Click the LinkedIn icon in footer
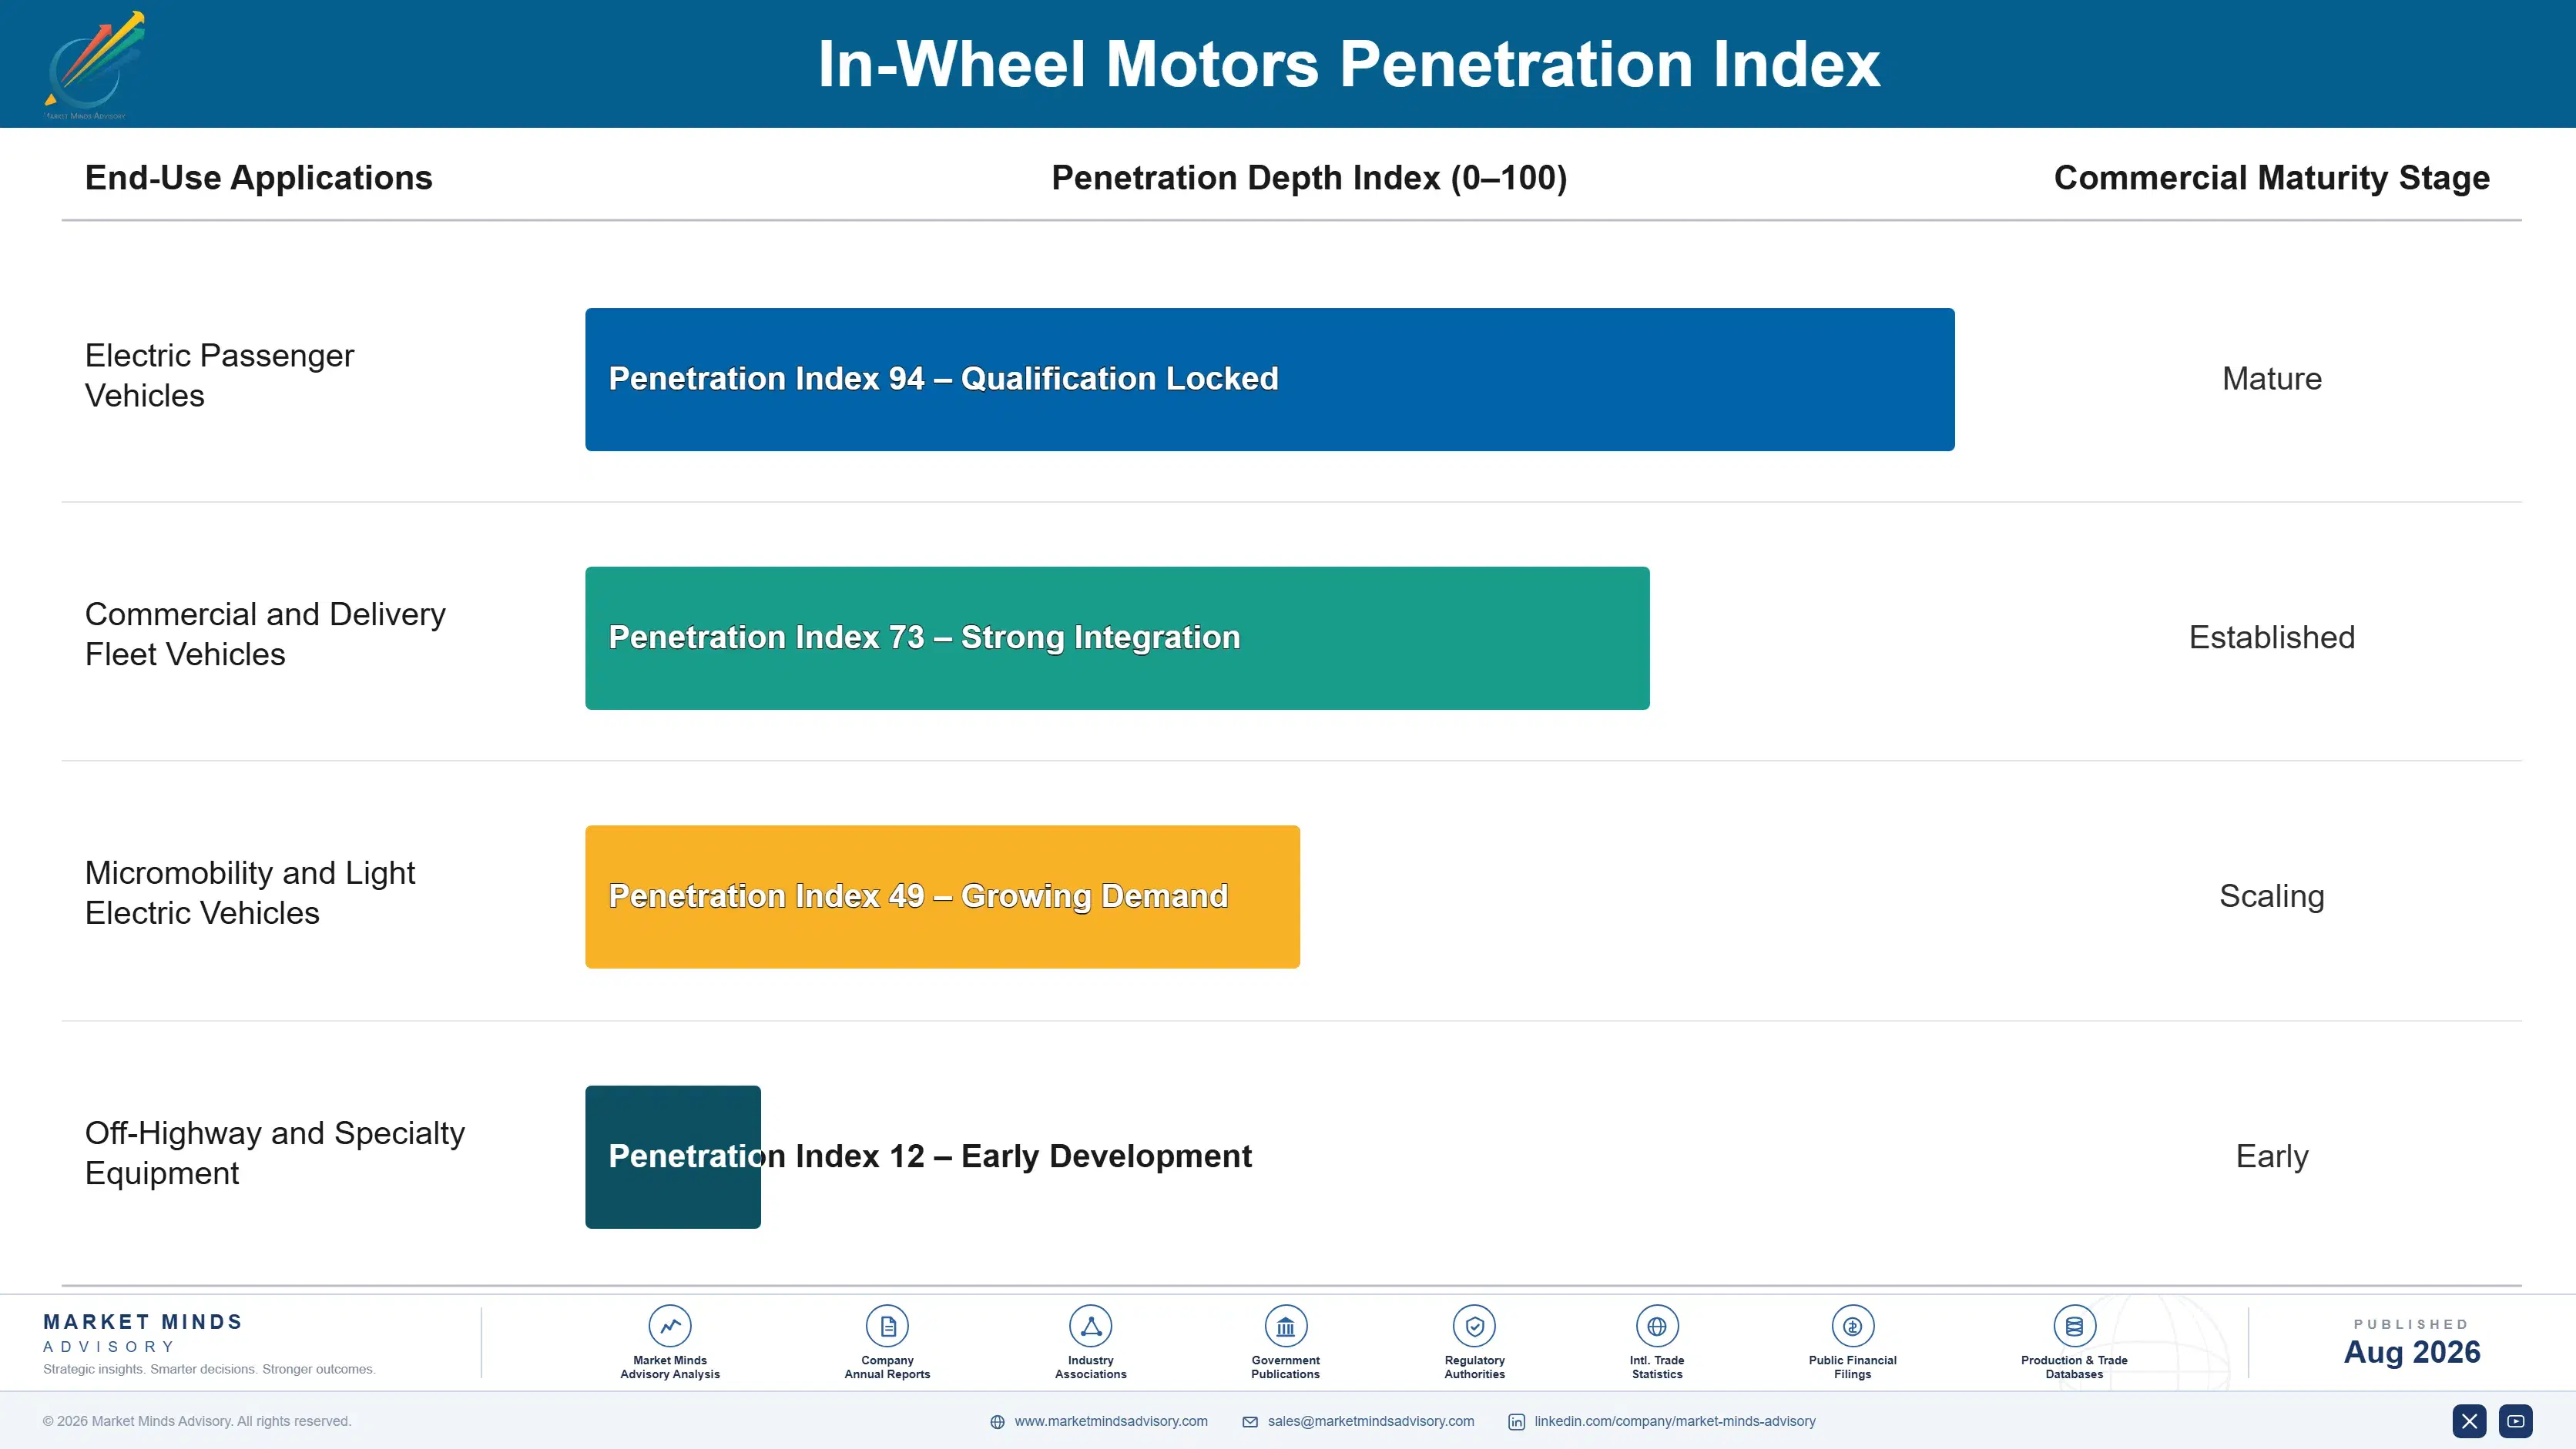The width and height of the screenshot is (2576, 1449). [x=1516, y=1422]
